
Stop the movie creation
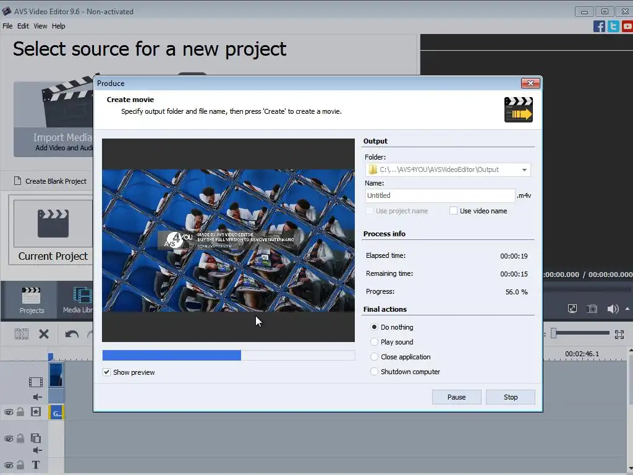(511, 397)
